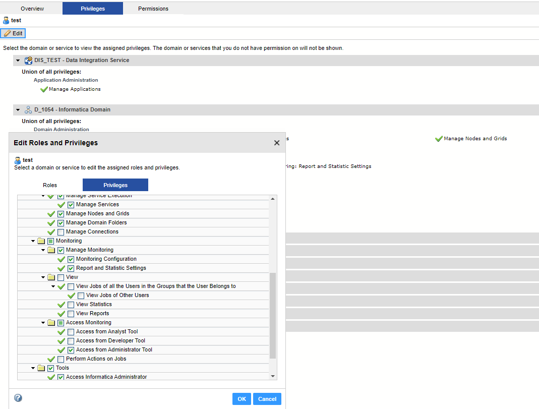Click green check icon of Manage Connections row

[x=51, y=232]
